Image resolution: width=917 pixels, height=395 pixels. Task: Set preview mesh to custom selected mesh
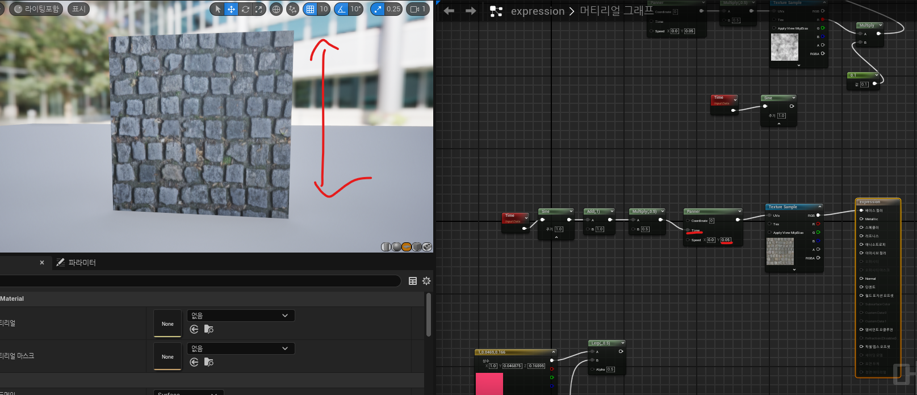click(427, 247)
